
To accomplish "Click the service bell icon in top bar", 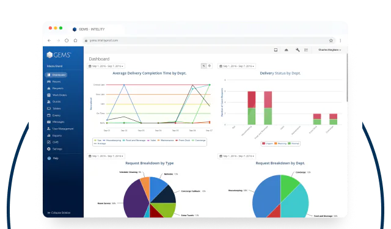I will (x=287, y=50).
